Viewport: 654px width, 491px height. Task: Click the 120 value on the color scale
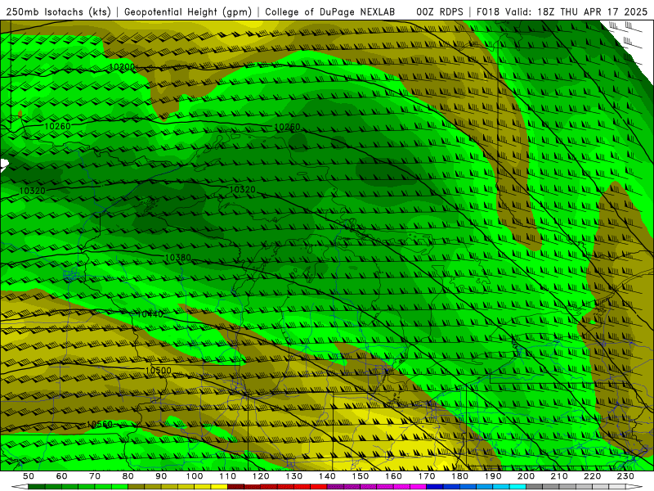click(x=261, y=476)
